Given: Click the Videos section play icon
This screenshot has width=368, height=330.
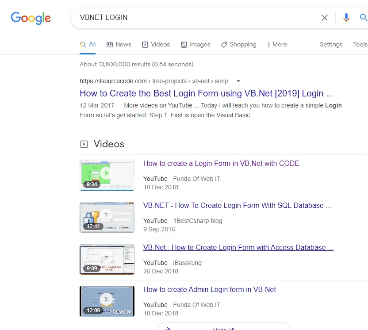Looking at the screenshot, I should pos(84,144).
